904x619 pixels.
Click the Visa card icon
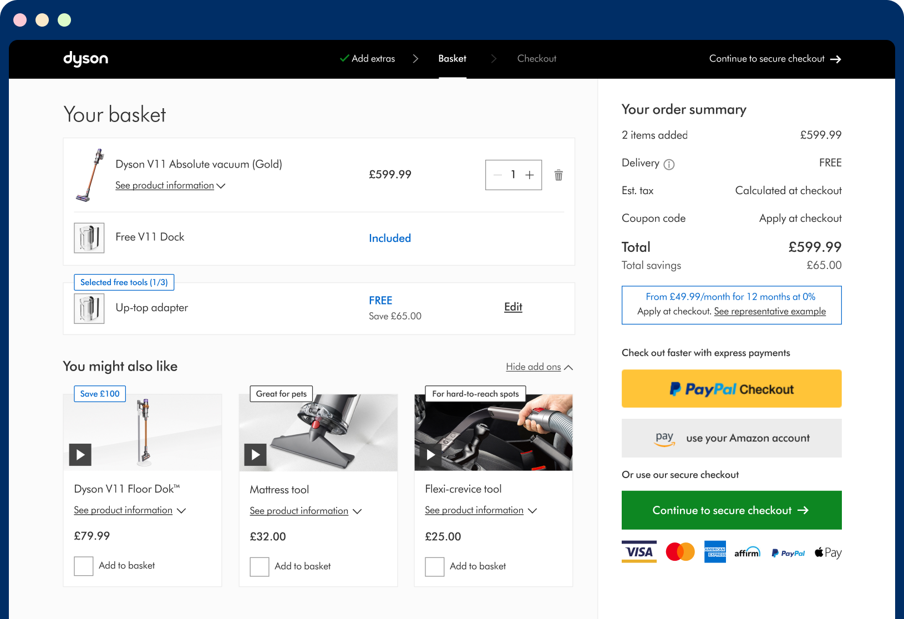[x=639, y=552]
